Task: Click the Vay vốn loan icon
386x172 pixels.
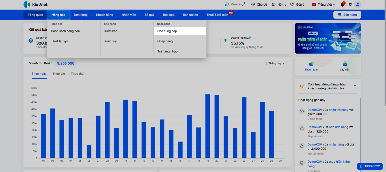Action: click(x=344, y=64)
